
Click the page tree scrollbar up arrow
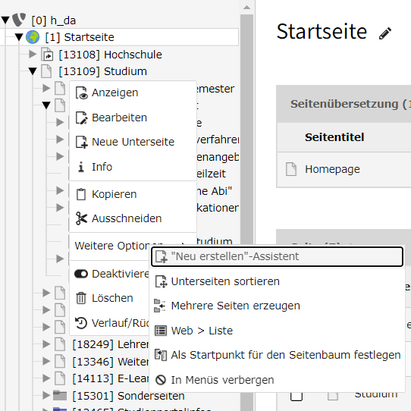[246, 8]
